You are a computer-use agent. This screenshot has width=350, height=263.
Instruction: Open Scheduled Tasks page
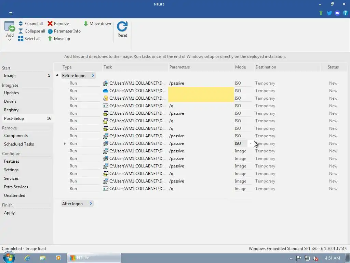coord(27,144)
